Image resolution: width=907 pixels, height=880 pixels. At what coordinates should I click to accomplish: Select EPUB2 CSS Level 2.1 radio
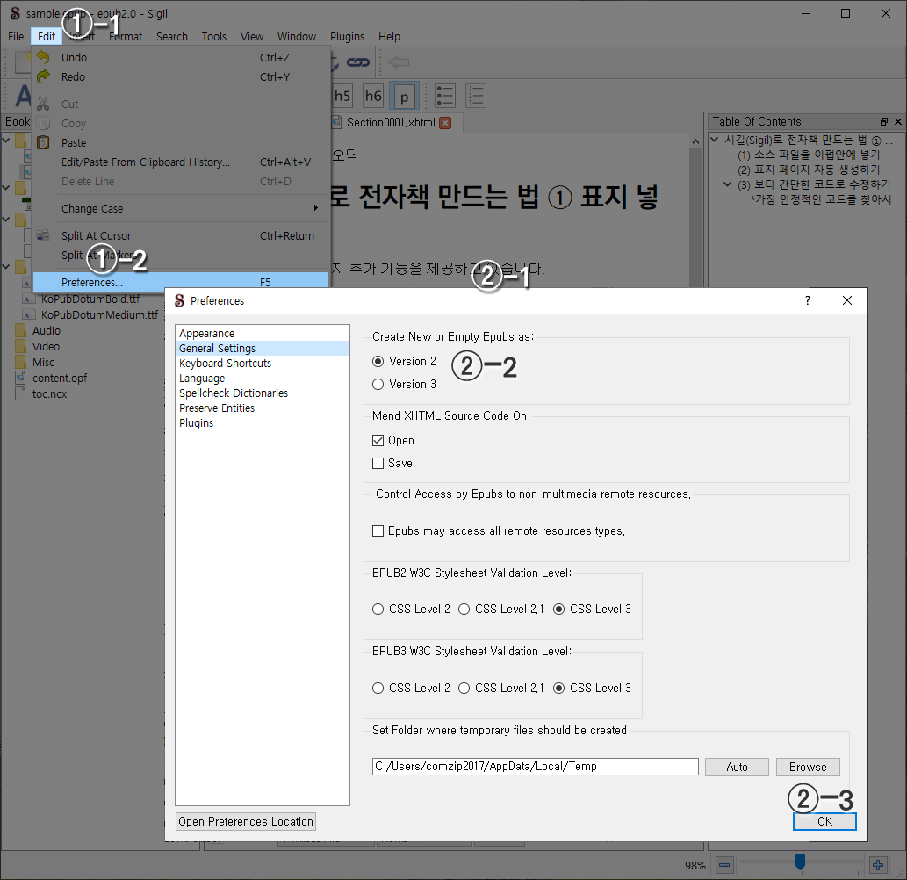click(464, 609)
